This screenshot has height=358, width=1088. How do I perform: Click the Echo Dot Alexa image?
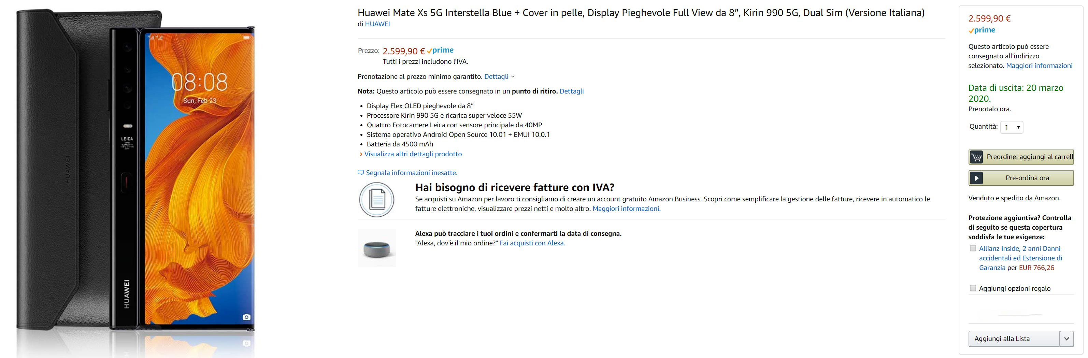(377, 248)
